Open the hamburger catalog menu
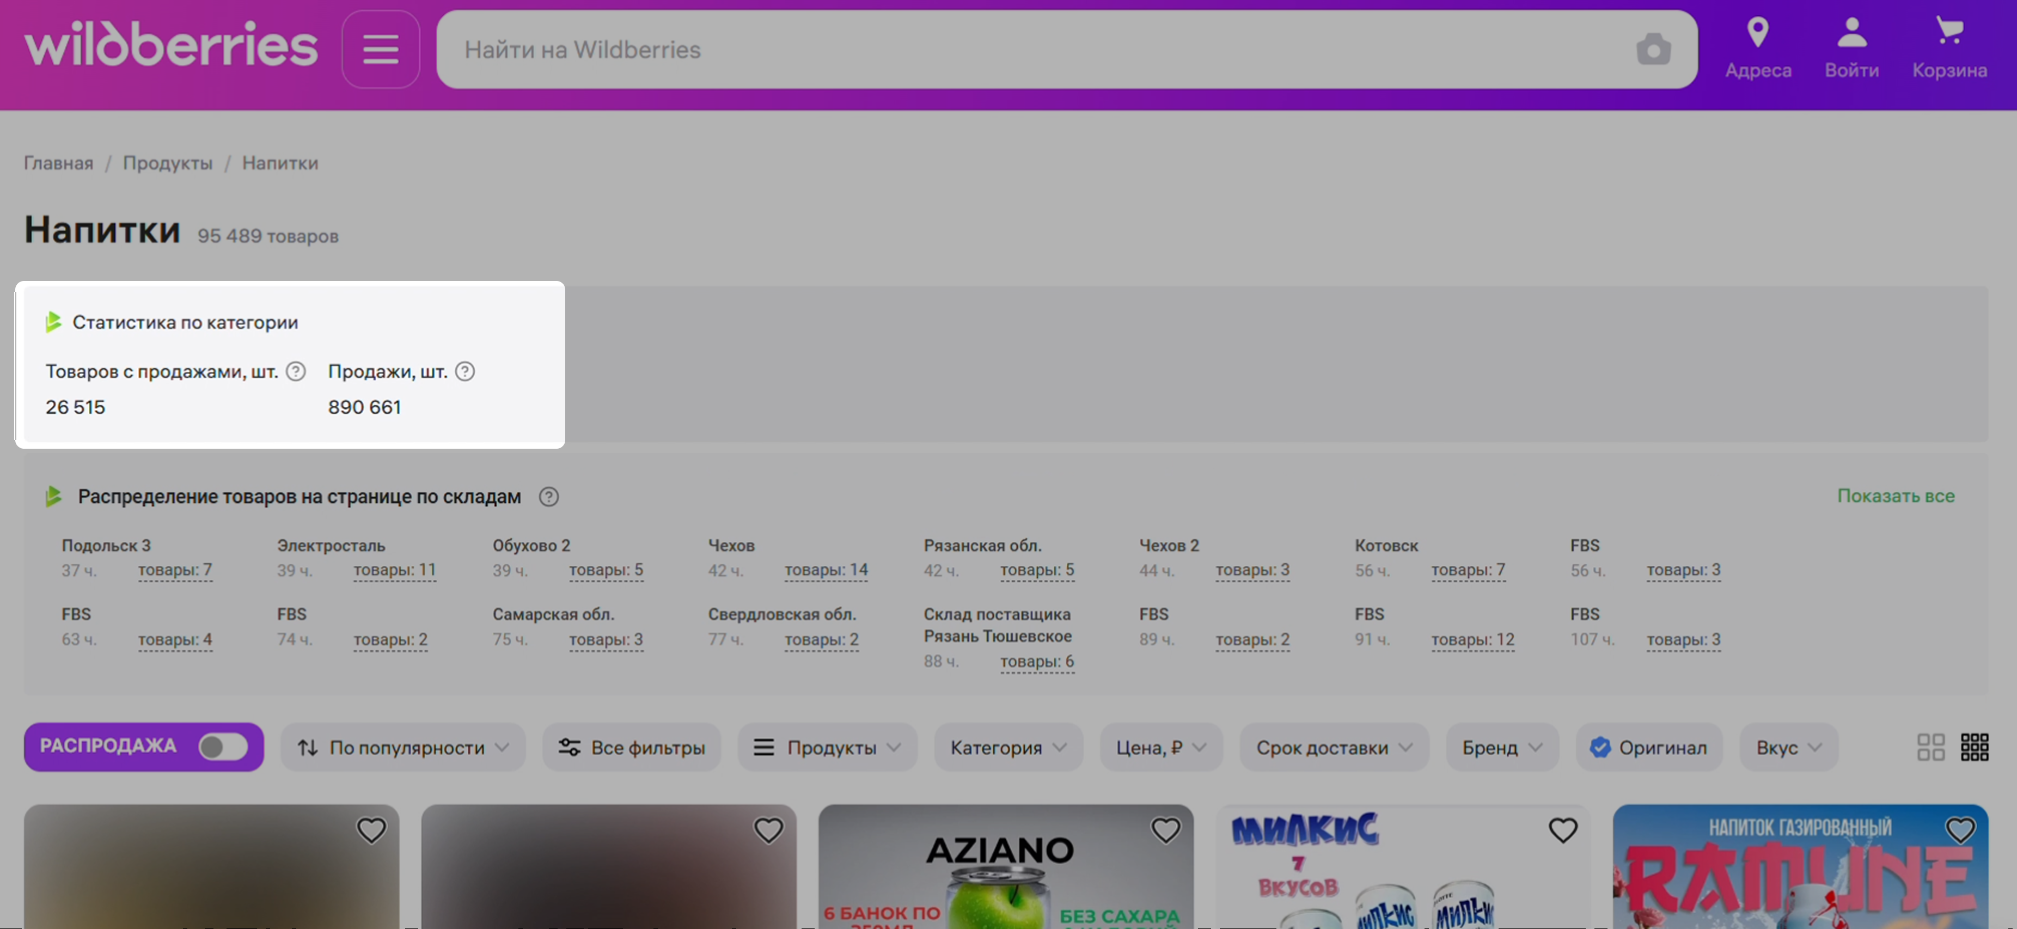The image size is (2017, 929). (381, 50)
